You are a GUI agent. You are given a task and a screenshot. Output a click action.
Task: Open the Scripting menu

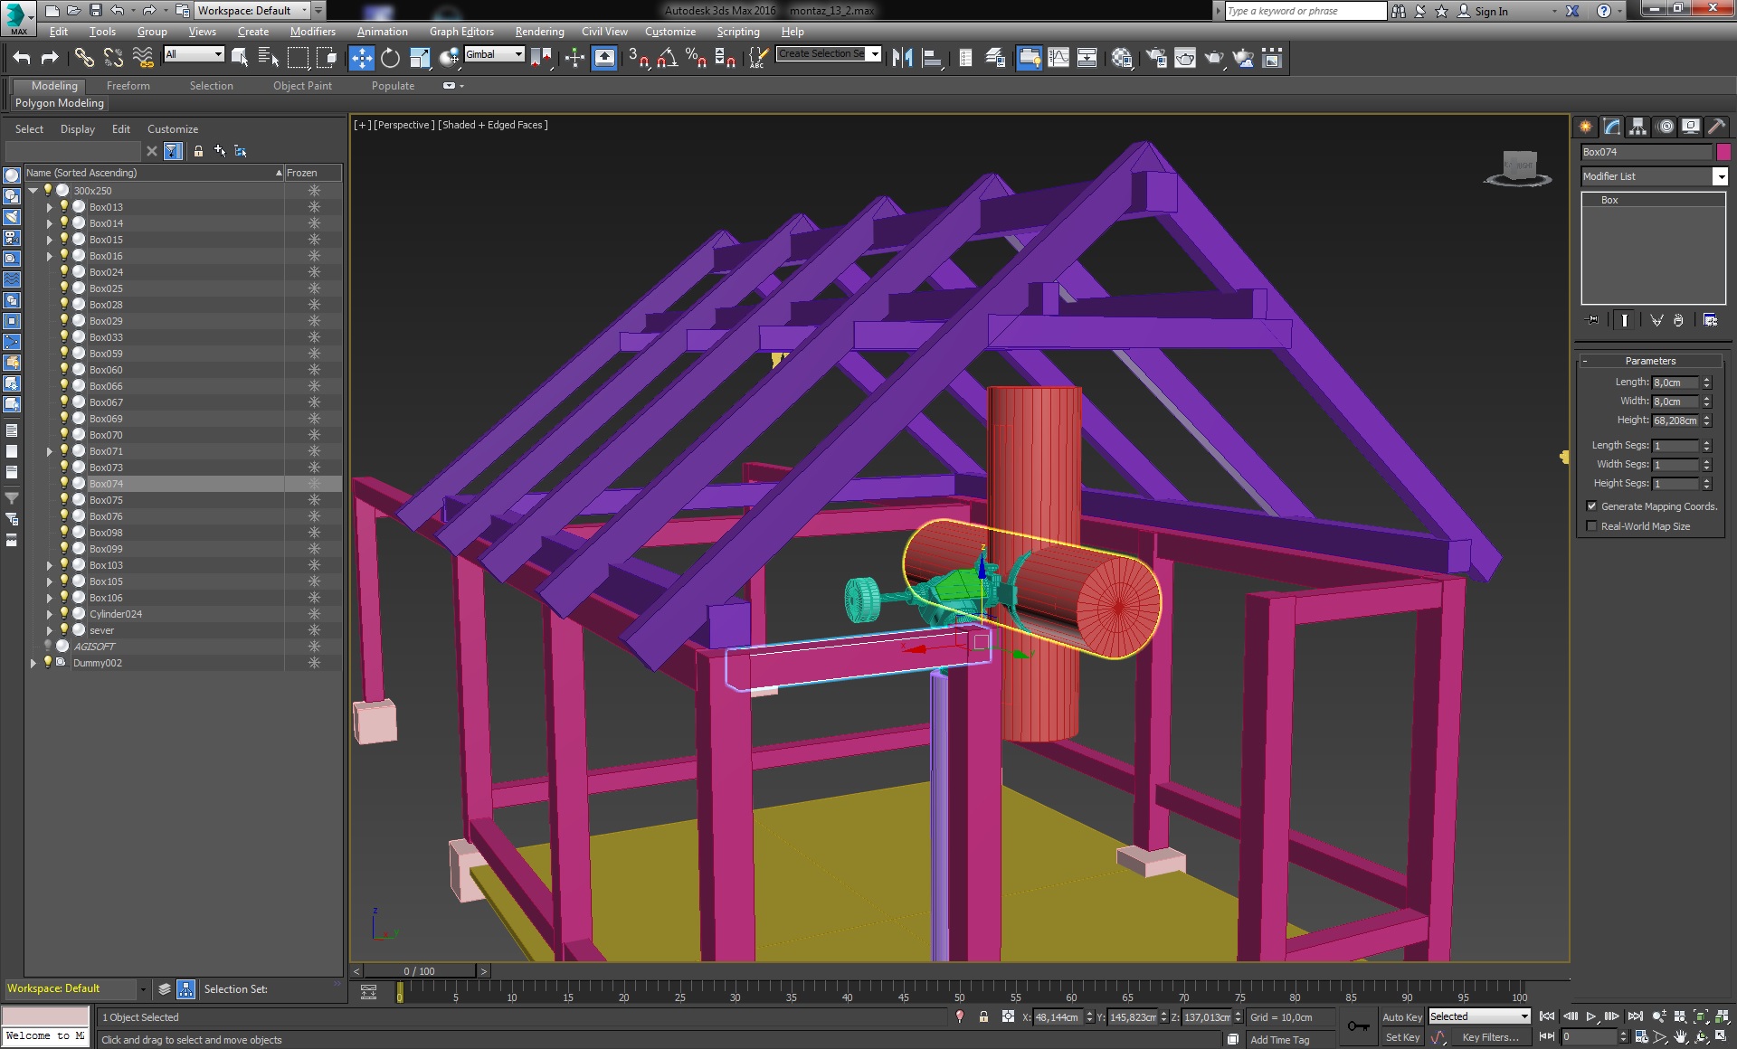click(738, 32)
